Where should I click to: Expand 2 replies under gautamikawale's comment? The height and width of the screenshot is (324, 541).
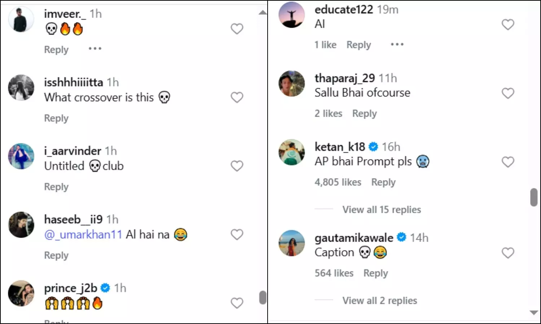click(379, 301)
